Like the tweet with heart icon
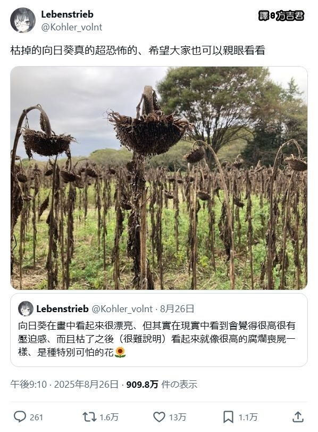 coord(159,417)
